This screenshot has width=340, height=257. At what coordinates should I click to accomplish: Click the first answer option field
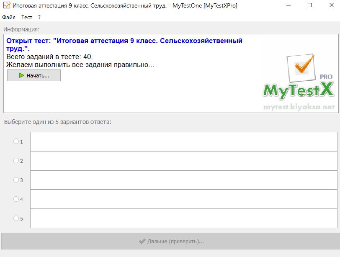pyautogui.click(x=184, y=141)
